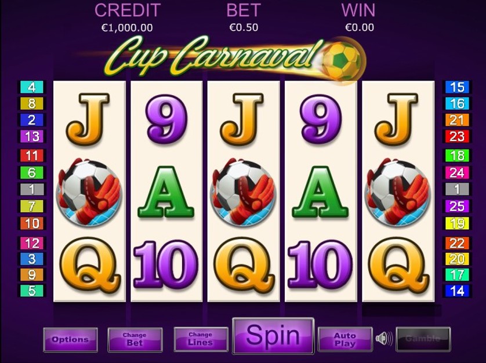Select payline 14 marker
486x363 pixels.
(457, 291)
